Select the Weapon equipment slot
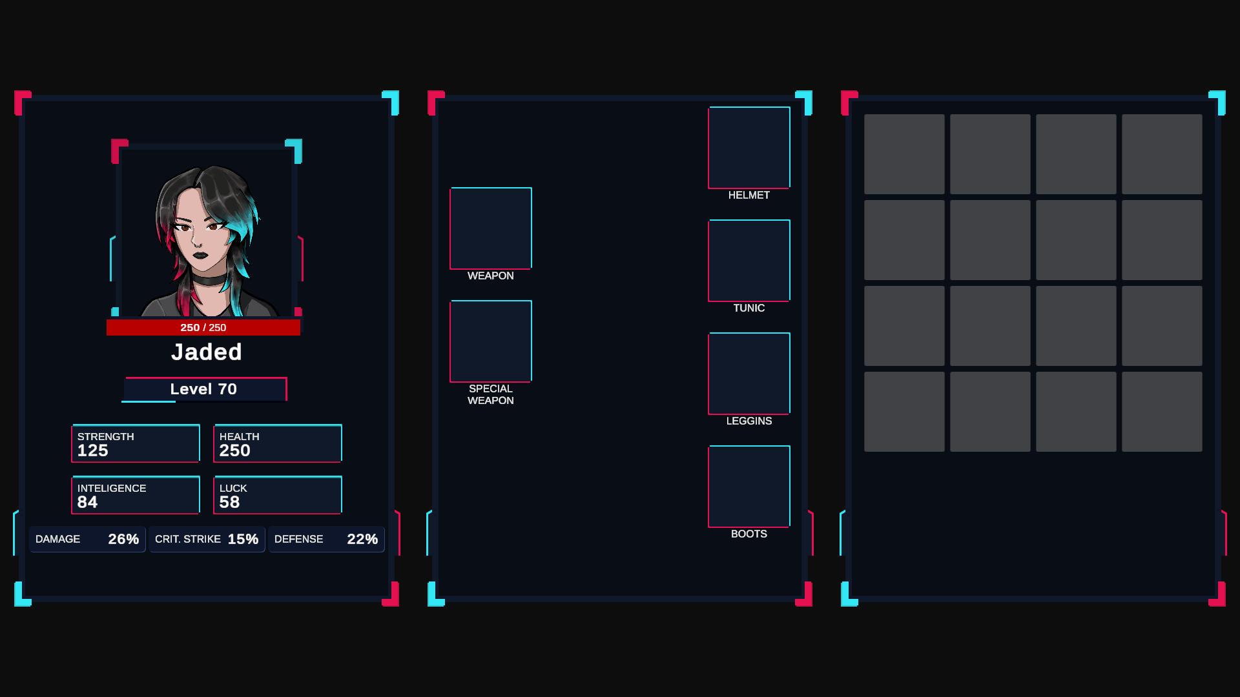 click(491, 228)
